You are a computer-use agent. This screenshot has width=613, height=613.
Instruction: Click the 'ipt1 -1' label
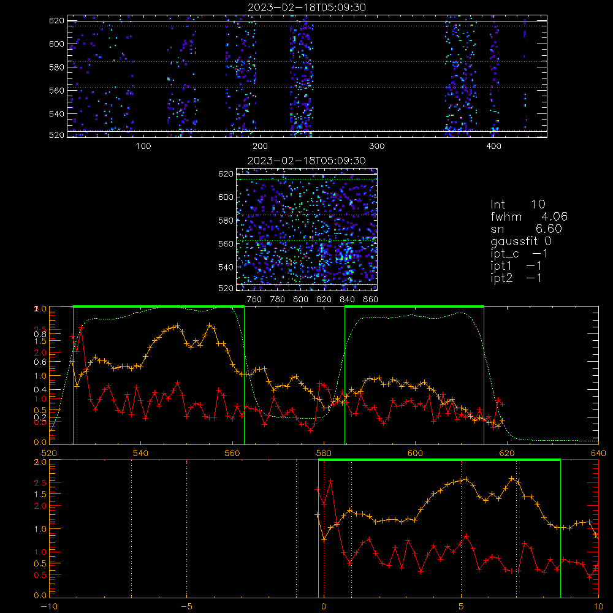click(516, 266)
